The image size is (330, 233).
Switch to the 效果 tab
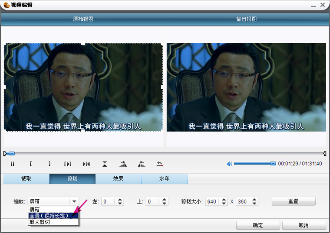[118, 178]
